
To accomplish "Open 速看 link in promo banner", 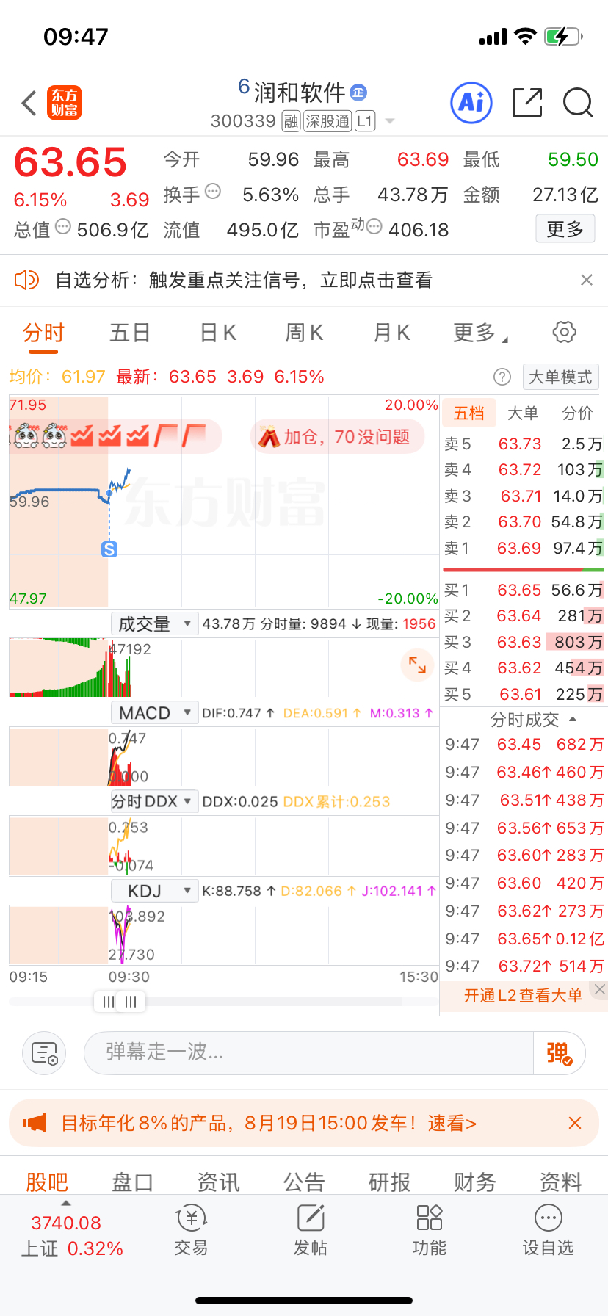I will [x=452, y=1123].
